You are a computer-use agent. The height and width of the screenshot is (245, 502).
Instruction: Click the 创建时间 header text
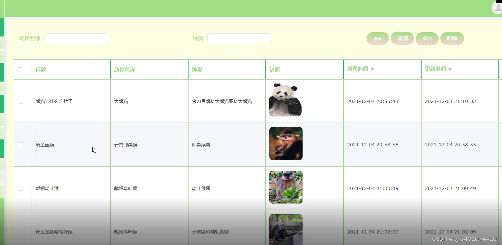pyautogui.click(x=358, y=69)
